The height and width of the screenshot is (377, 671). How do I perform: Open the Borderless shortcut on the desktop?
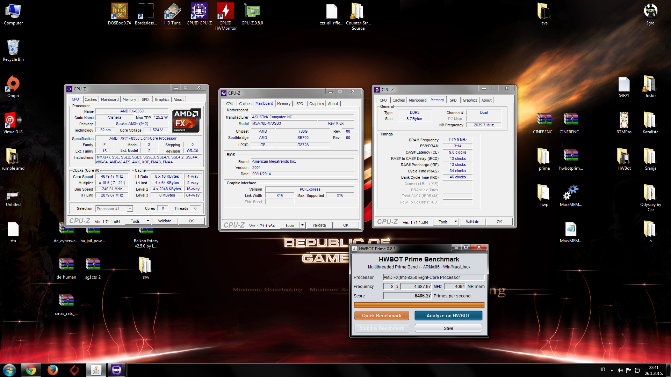pyautogui.click(x=146, y=14)
